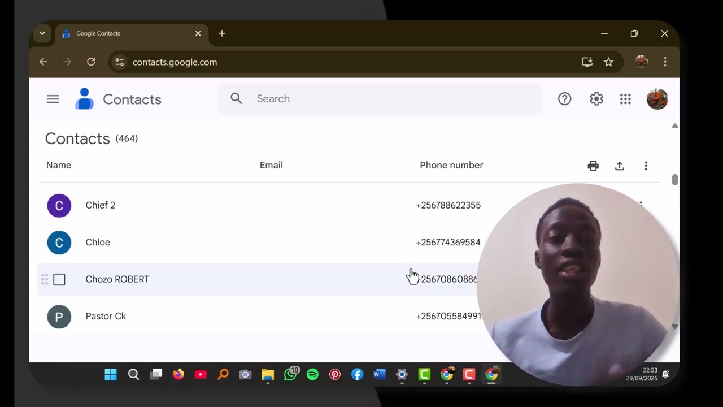The width and height of the screenshot is (723, 407).
Task: Open Chrome profile avatar in toolbar
Action: [x=641, y=62]
